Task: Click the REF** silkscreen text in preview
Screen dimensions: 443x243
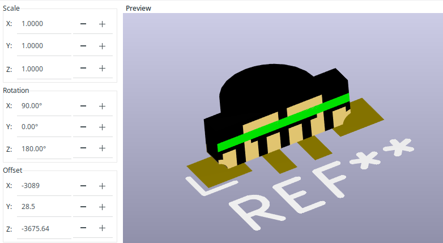Action: point(321,185)
